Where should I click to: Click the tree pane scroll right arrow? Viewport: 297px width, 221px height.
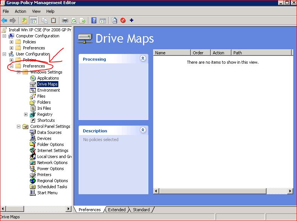pos(68,209)
